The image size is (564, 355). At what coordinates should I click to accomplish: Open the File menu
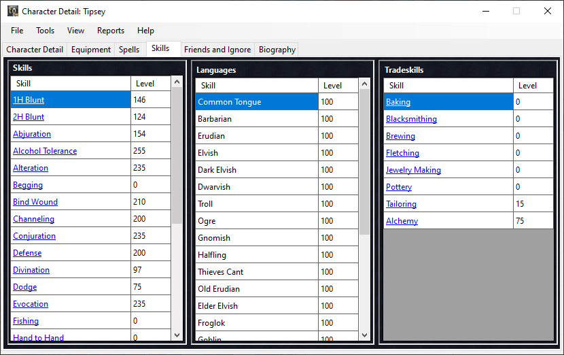(x=17, y=31)
